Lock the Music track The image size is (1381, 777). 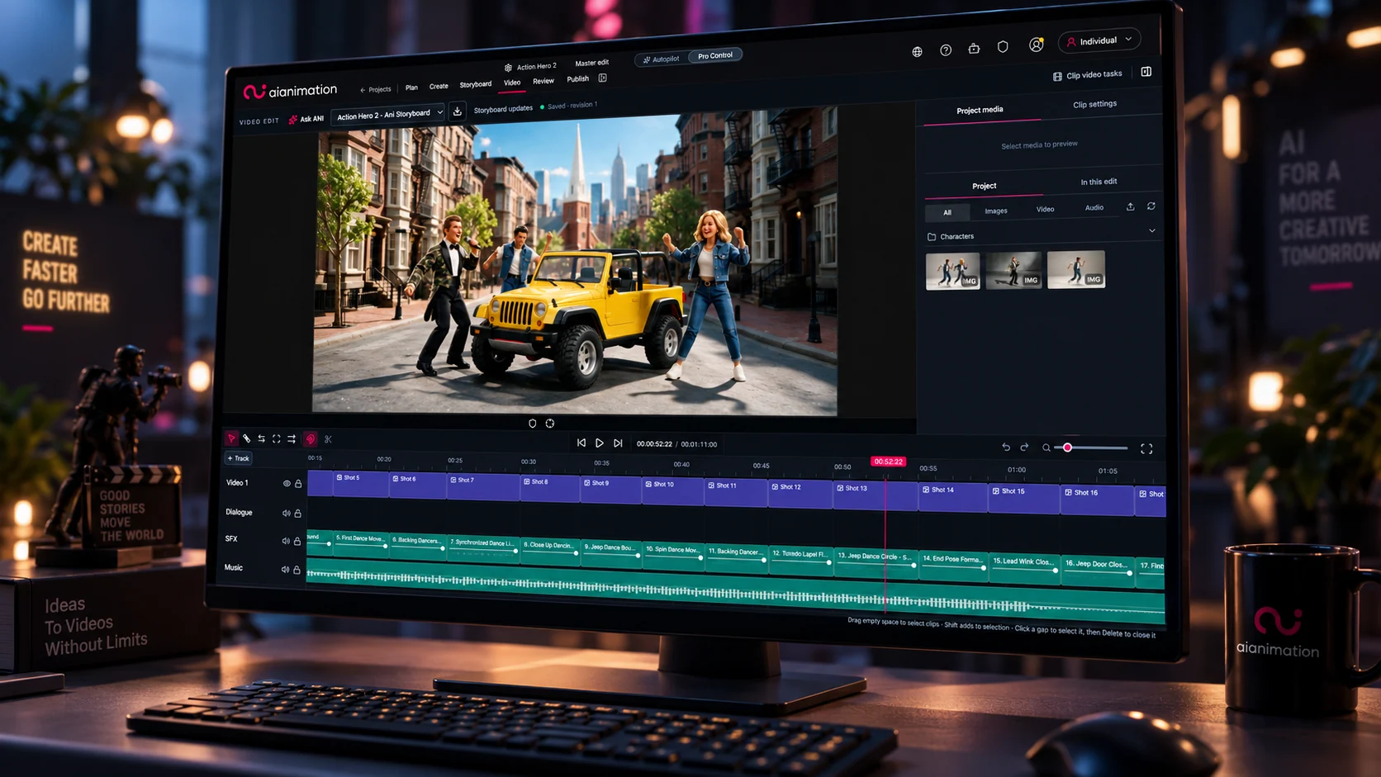tap(297, 570)
